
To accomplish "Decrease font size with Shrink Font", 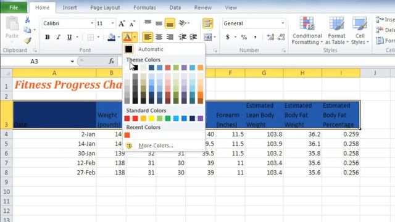I will point(132,23).
